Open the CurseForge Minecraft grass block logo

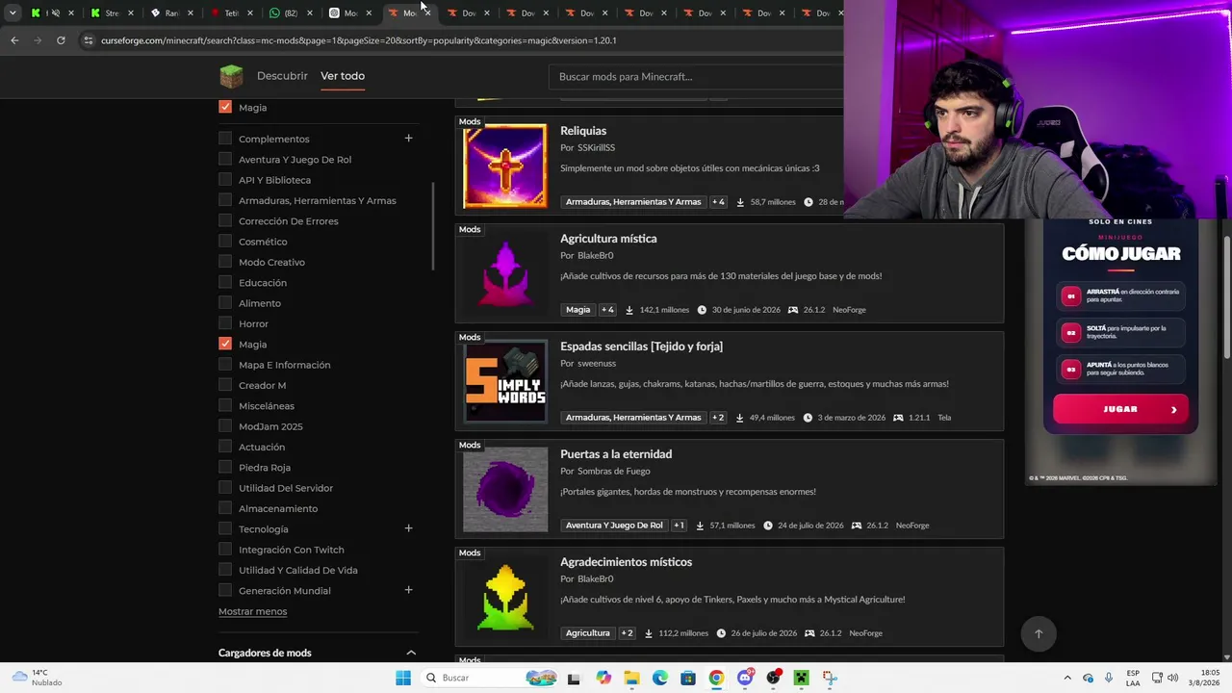coord(231,76)
